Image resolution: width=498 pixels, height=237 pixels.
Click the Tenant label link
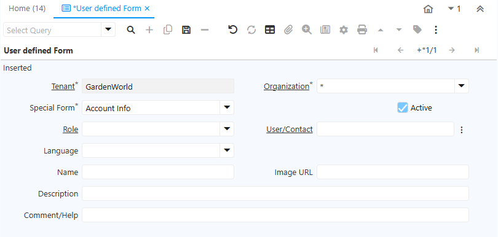pyautogui.click(x=63, y=87)
